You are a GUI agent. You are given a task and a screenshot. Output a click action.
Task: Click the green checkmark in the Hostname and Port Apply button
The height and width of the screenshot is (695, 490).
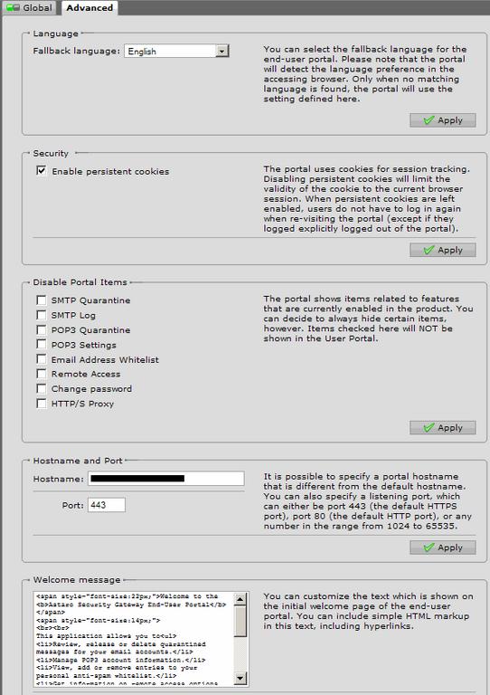(x=429, y=547)
